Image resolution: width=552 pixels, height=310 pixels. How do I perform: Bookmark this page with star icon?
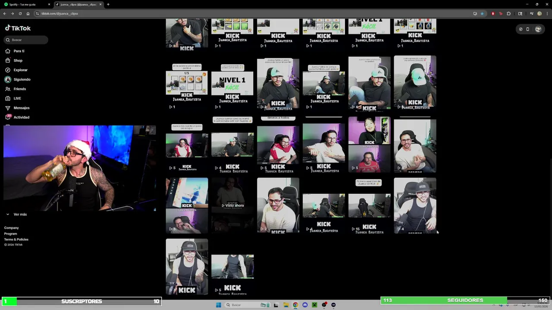[482, 13]
